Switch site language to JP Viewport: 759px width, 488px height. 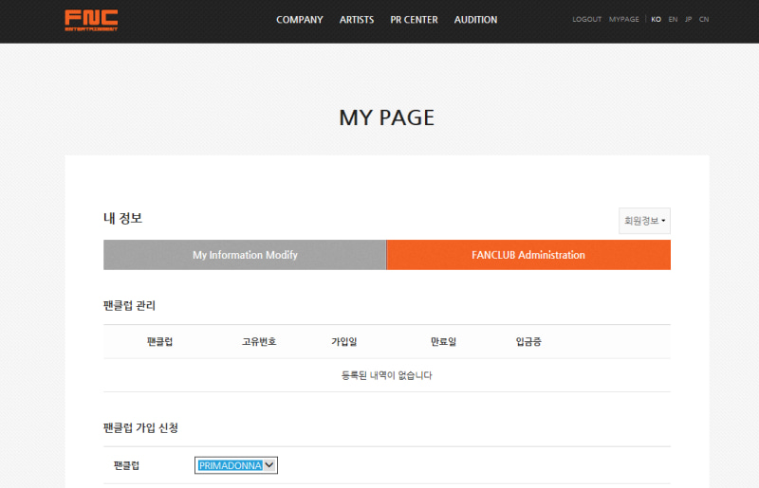tap(688, 20)
